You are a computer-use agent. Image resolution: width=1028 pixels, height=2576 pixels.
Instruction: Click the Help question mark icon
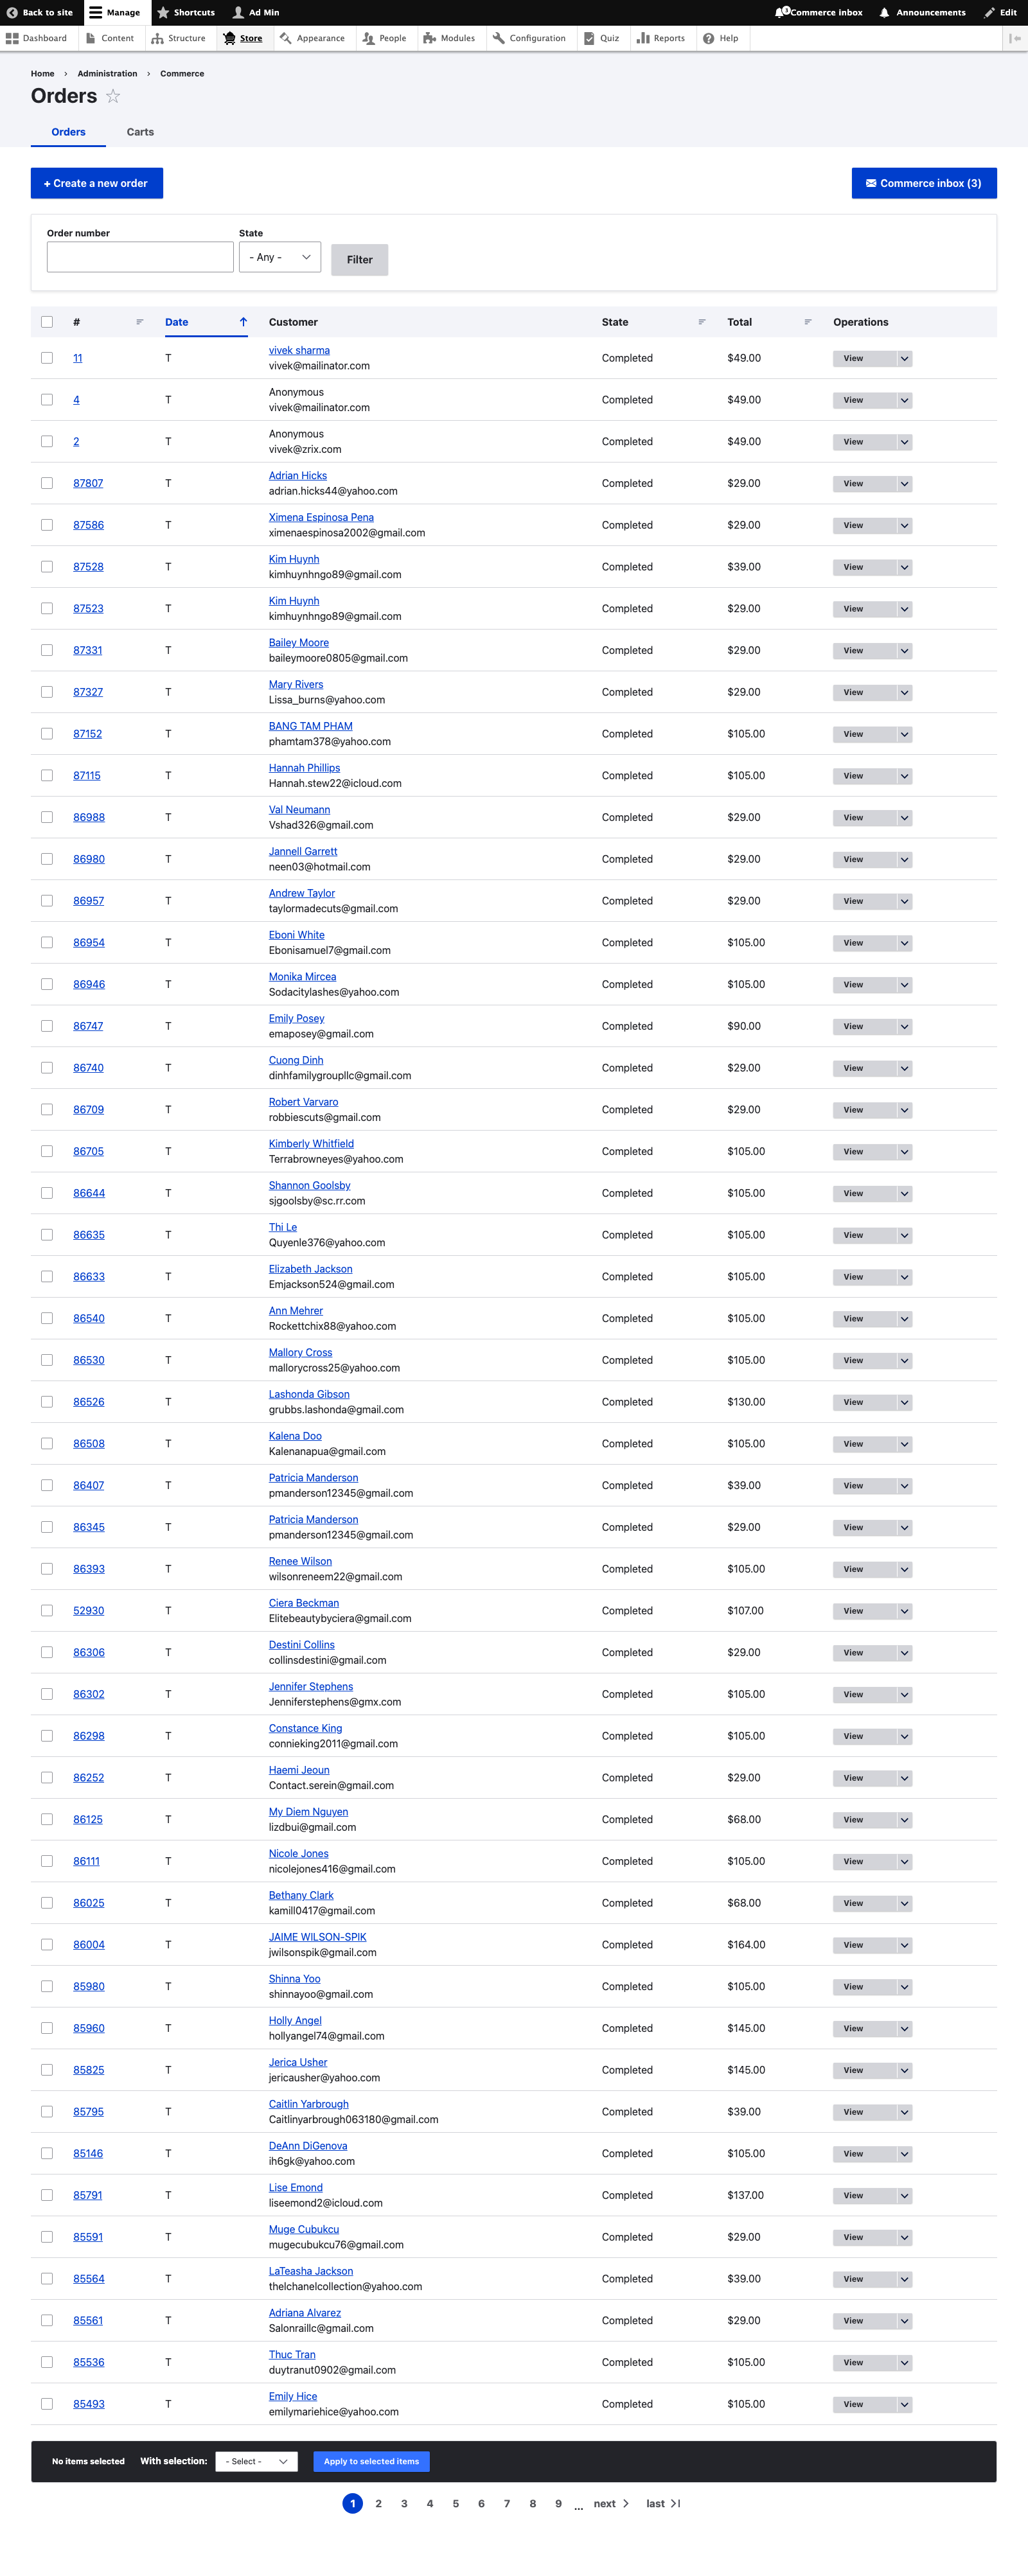708,38
